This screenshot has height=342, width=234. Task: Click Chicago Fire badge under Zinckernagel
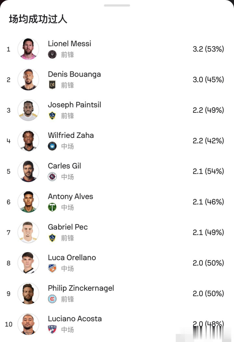(52, 299)
